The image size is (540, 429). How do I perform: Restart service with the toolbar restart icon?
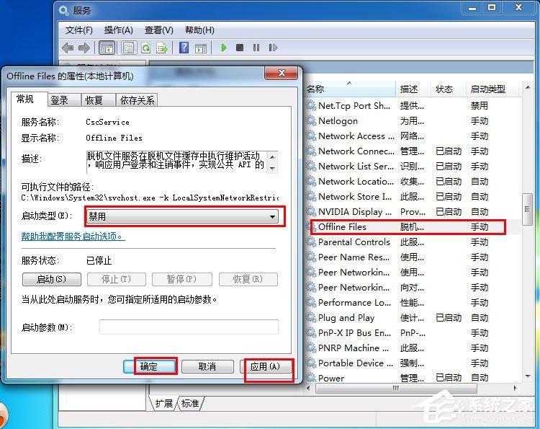click(273, 48)
